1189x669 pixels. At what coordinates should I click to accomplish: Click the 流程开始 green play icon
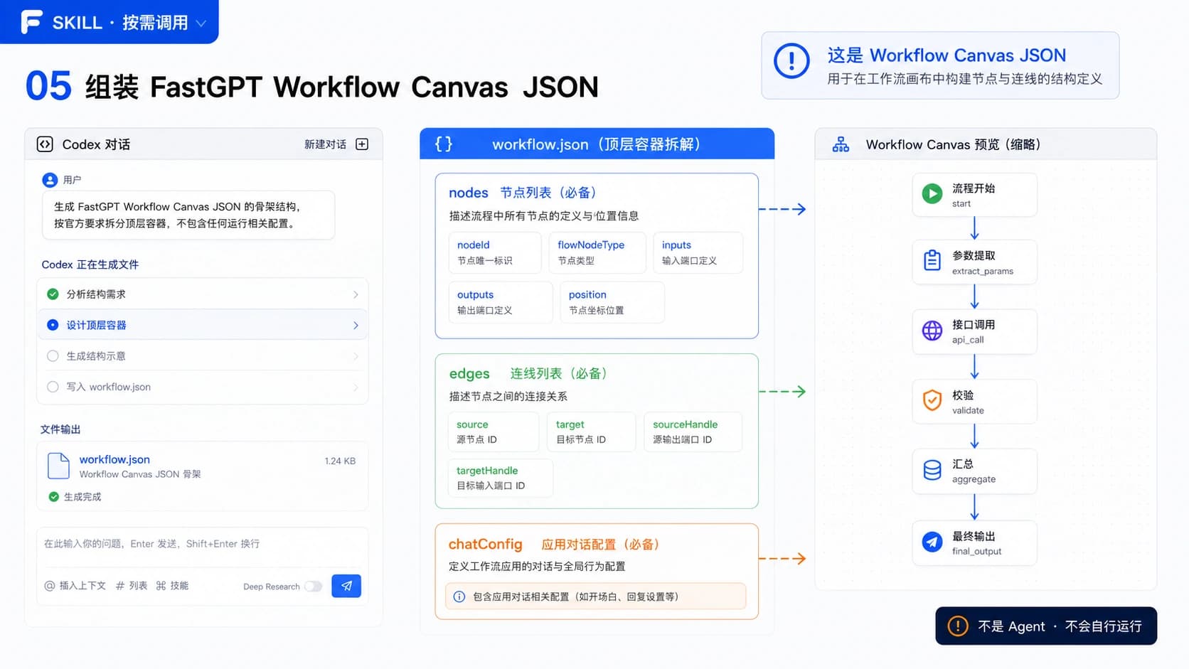[x=932, y=193]
